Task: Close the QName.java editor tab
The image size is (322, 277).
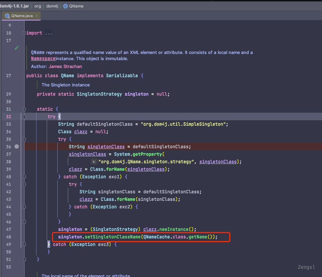Action: point(36,16)
